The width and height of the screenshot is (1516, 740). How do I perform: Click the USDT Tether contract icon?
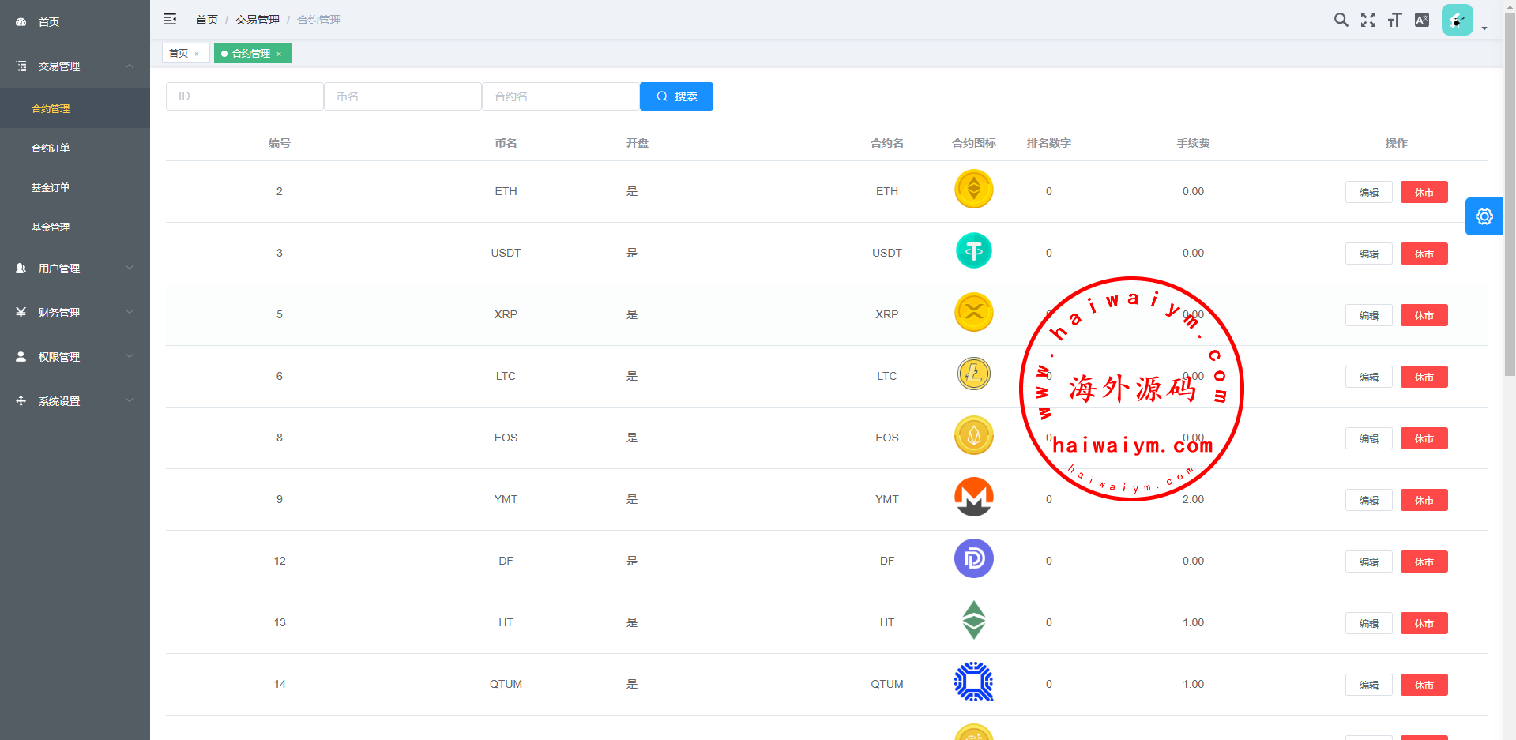tap(973, 251)
